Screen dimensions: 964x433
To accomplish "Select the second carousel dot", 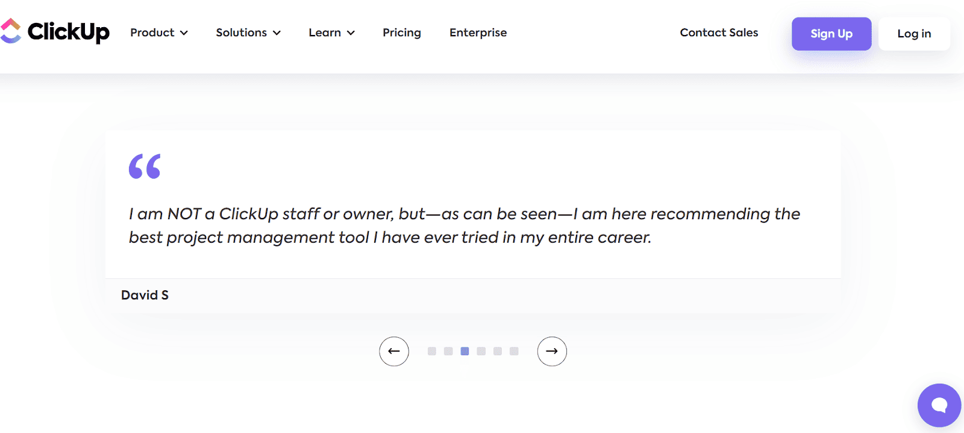I will [x=448, y=351].
